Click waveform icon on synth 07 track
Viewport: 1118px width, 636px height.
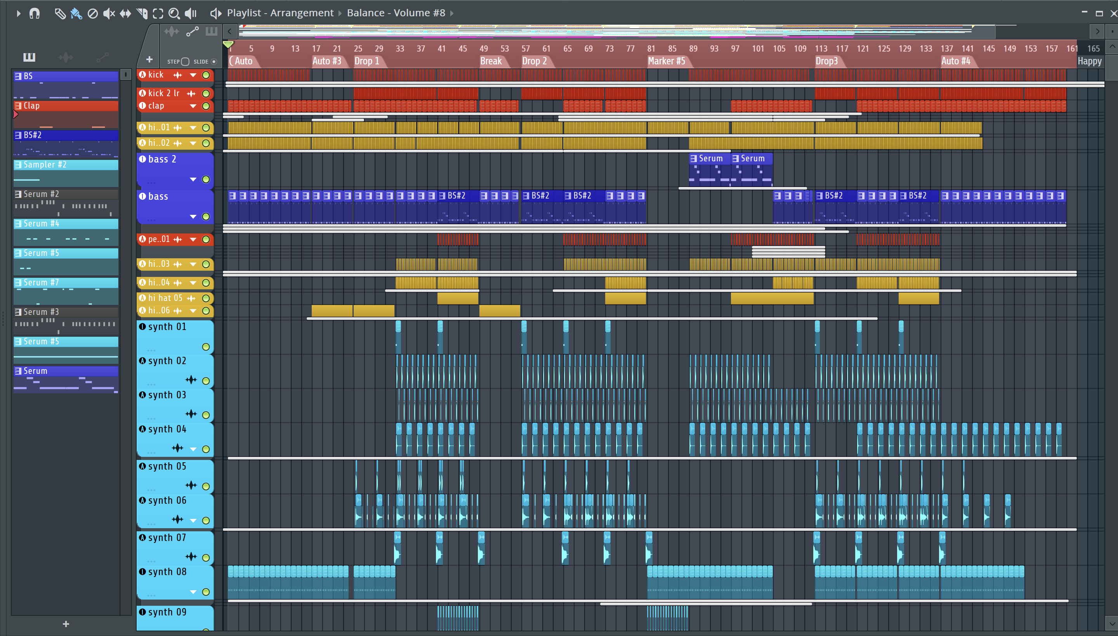191,556
